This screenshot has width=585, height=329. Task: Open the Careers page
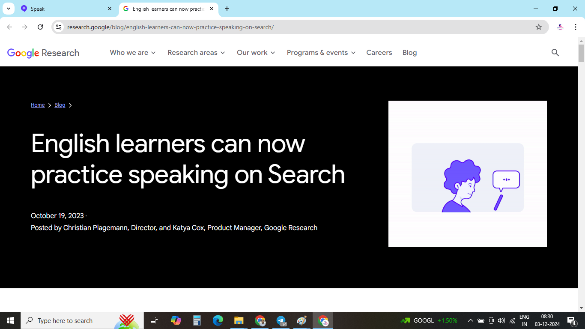click(379, 53)
